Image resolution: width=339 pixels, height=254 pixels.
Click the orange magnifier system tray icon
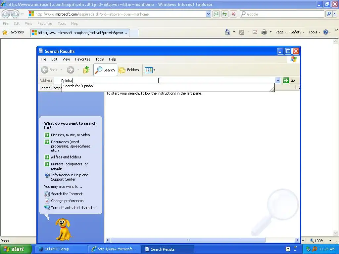[x=315, y=249]
